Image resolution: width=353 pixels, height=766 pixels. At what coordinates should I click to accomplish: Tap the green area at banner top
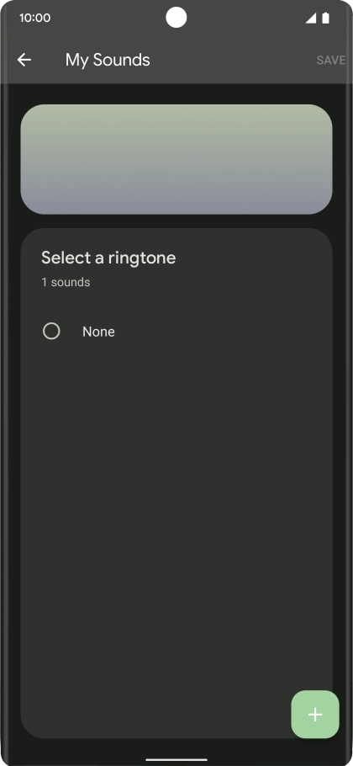click(176, 120)
